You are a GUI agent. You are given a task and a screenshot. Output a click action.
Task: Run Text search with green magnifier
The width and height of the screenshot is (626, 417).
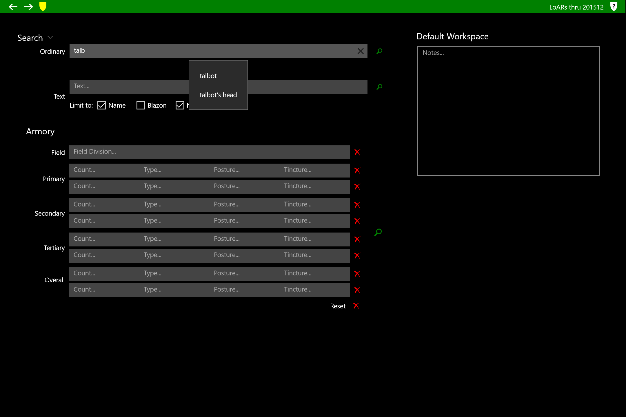tap(379, 87)
